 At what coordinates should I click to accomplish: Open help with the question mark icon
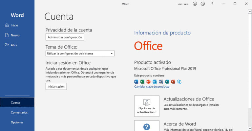click(212, 4)
